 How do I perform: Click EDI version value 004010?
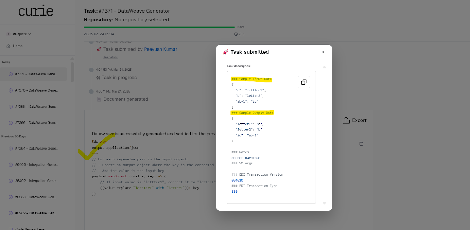tap(237, 180)
